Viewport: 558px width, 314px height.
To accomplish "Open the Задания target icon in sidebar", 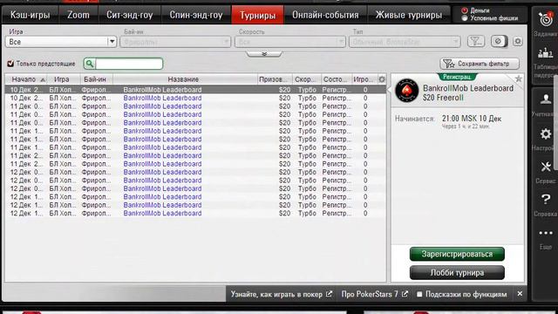I will coord(546,19).
